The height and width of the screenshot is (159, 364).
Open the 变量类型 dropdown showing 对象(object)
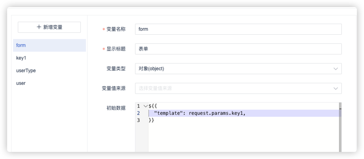(x=234, y=69)
